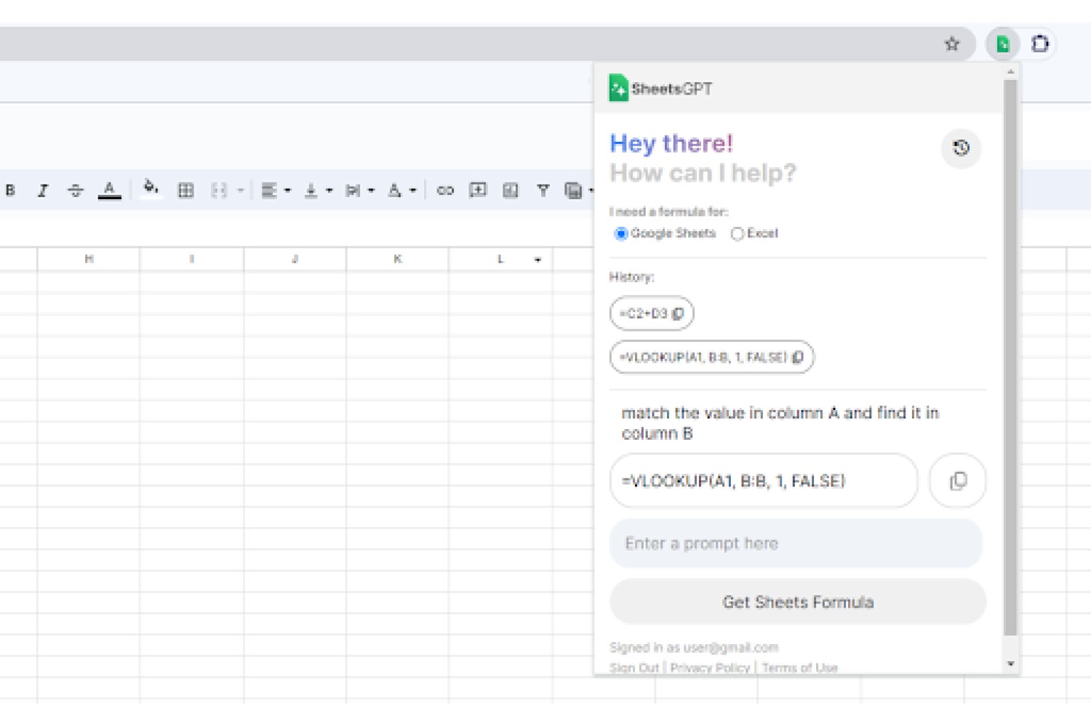
Task: Click the 'match the value in column A' prompt text
Action: point(780,423)
